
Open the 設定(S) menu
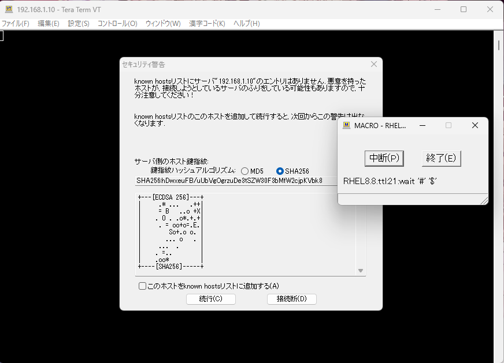(79, 24)
